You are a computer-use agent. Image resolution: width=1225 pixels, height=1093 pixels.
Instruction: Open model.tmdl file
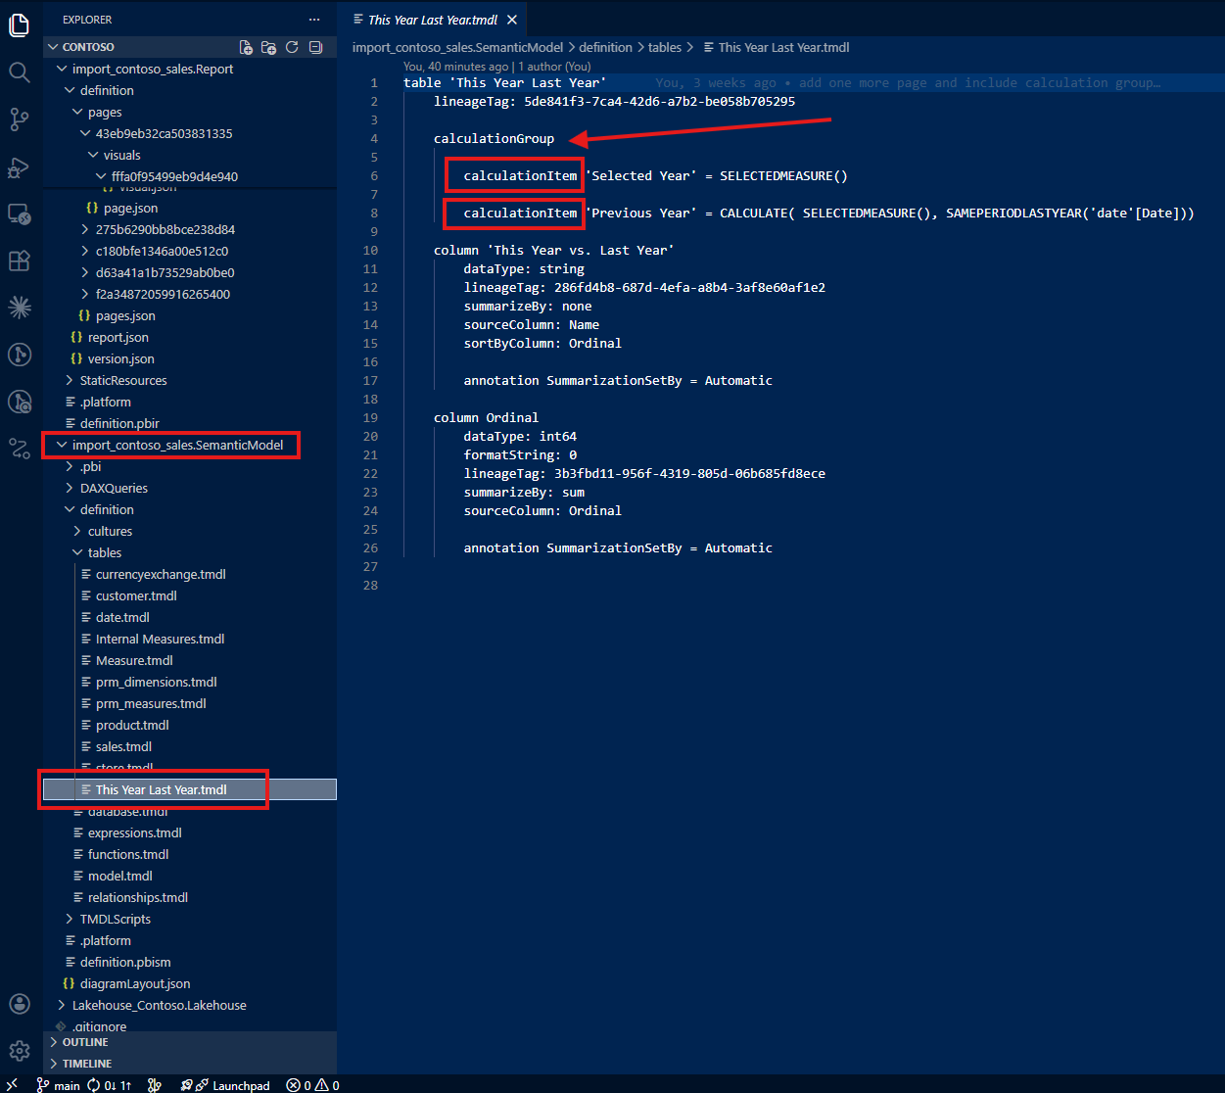119,876
